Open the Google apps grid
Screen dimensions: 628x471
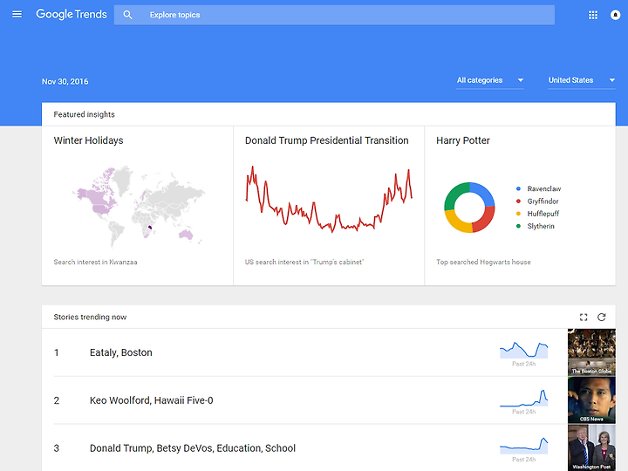pyautogui.click(x=593, y=15)
